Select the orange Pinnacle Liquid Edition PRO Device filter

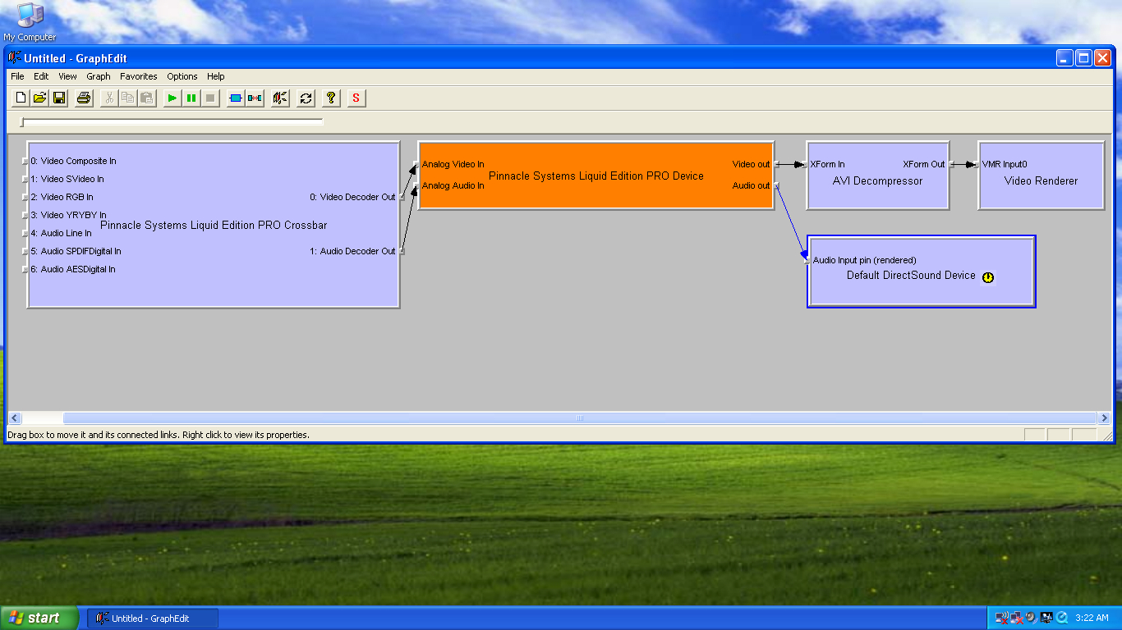pos(595,176)
